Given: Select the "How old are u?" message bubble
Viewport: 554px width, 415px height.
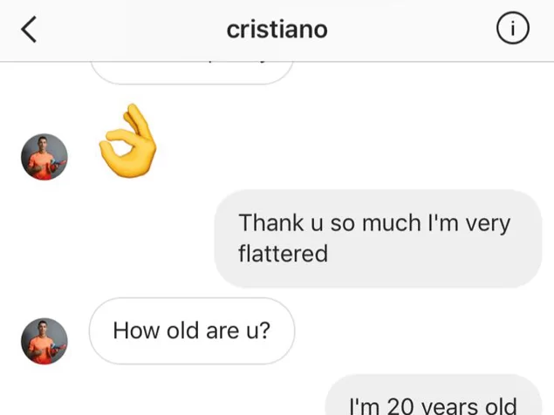Looking at the screenshot, I should pyautogui.click(x=192, y=331).
